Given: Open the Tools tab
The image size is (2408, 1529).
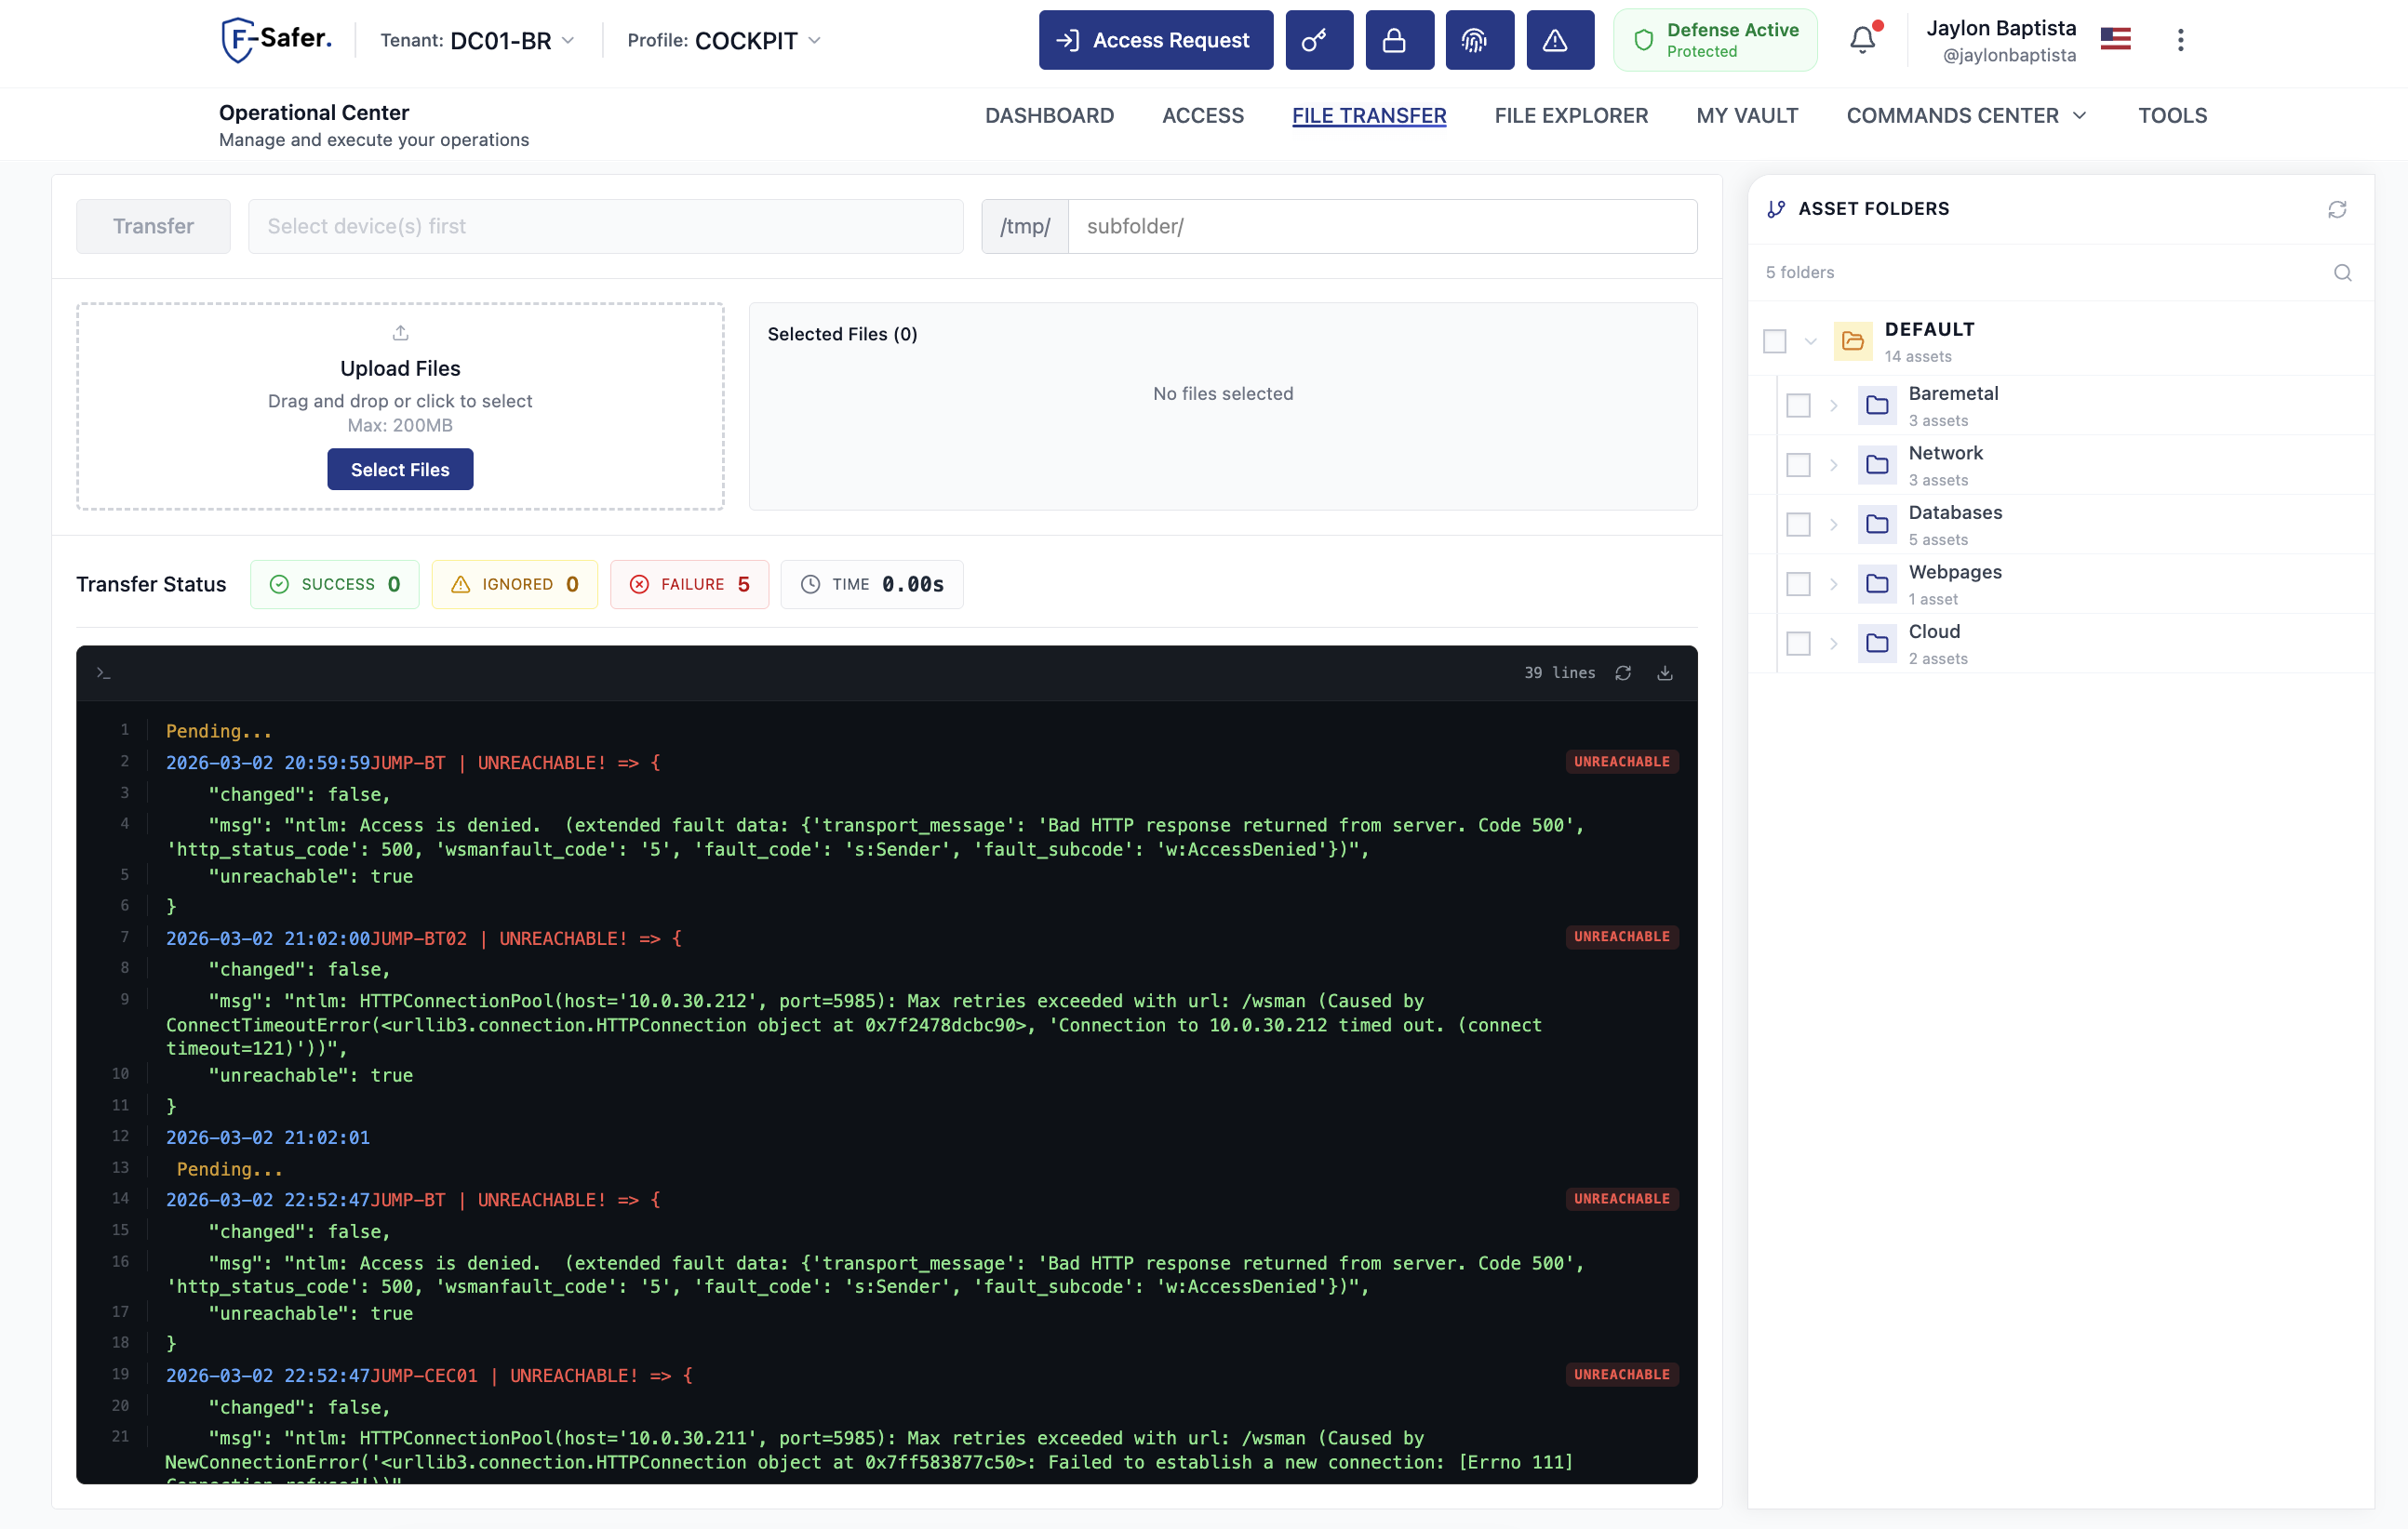Looking at the screenshot, I should [2172, 116].
